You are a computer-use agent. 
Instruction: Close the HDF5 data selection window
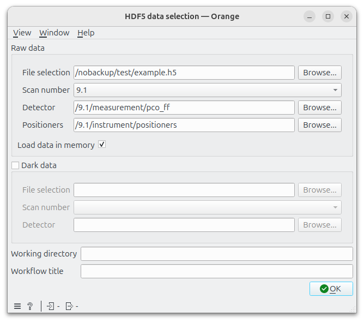(347, 16)
